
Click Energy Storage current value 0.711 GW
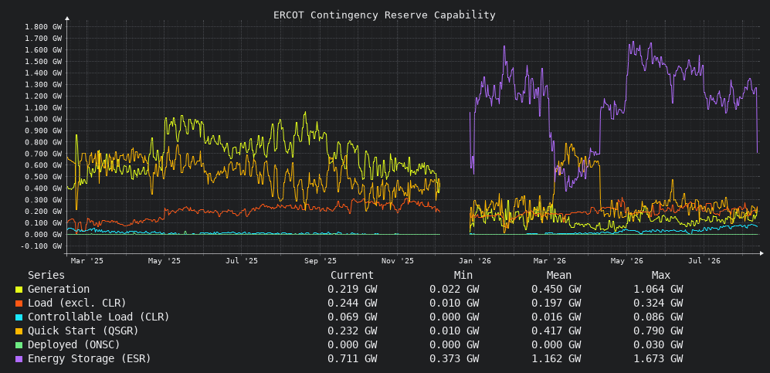pyautogui.click(x=352, y=359)
